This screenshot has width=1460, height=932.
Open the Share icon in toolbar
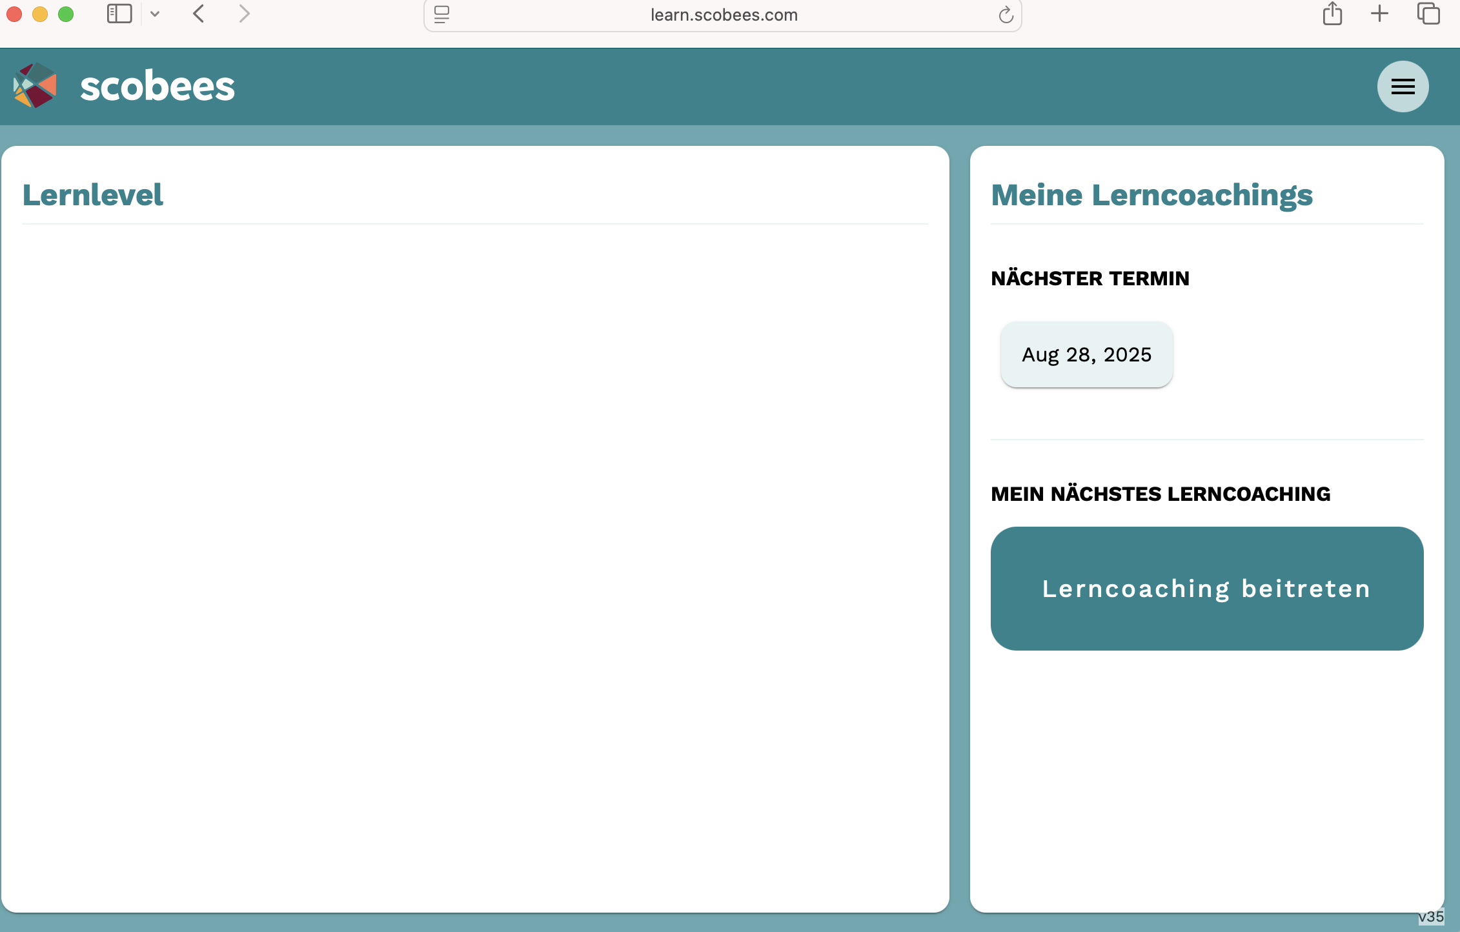coord(1332,14)
